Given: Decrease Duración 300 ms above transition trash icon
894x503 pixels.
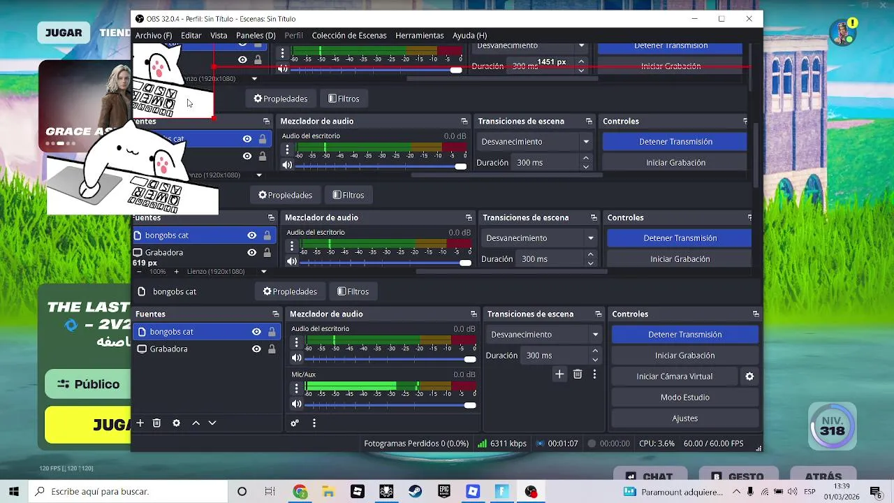Looking at the screenshot, I should point(595,360).
